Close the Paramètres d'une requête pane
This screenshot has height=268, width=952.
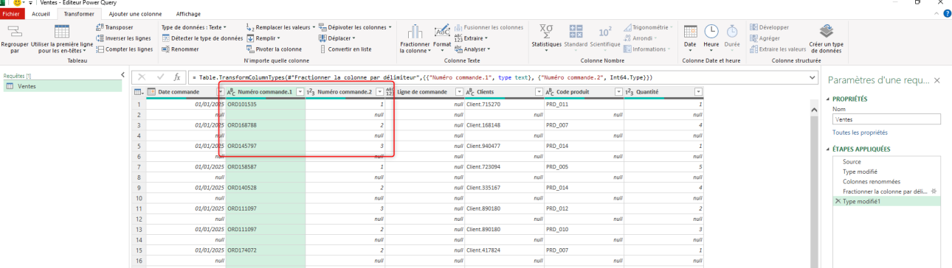coord(937,80)
